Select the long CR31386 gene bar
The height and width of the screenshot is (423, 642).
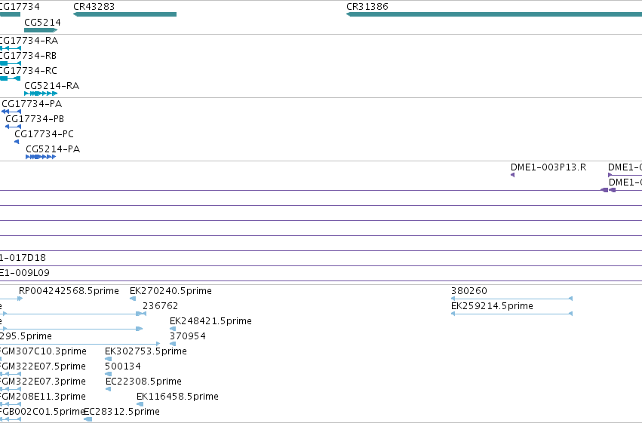coord(494,14)
